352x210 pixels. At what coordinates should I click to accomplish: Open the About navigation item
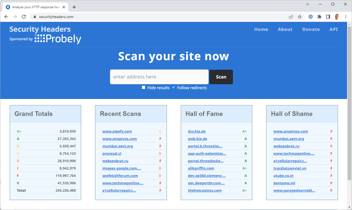coord(285,29)
